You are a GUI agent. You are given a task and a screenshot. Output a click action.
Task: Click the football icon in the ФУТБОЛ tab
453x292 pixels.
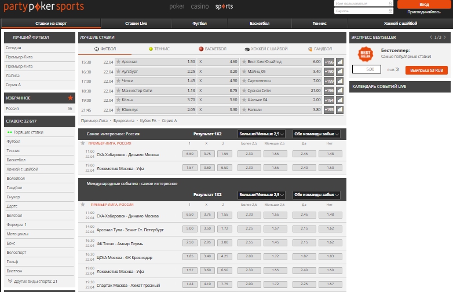tap(97, 49)
